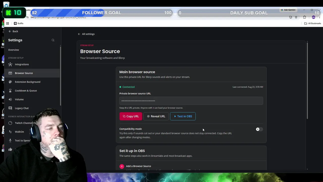Click the Extension Background palette icon

coord(10,82)
